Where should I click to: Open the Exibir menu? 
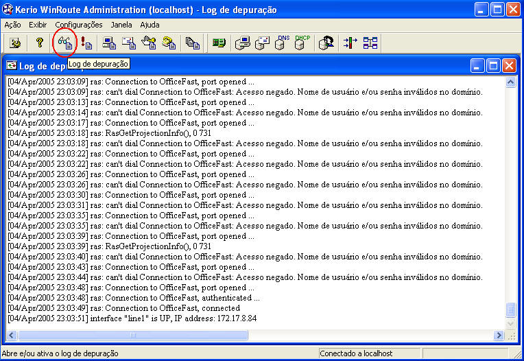click(x=38, y=25)
